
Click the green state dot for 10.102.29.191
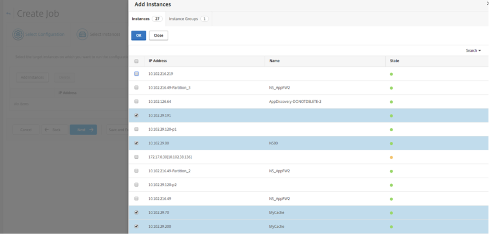(x=392, y=116)
